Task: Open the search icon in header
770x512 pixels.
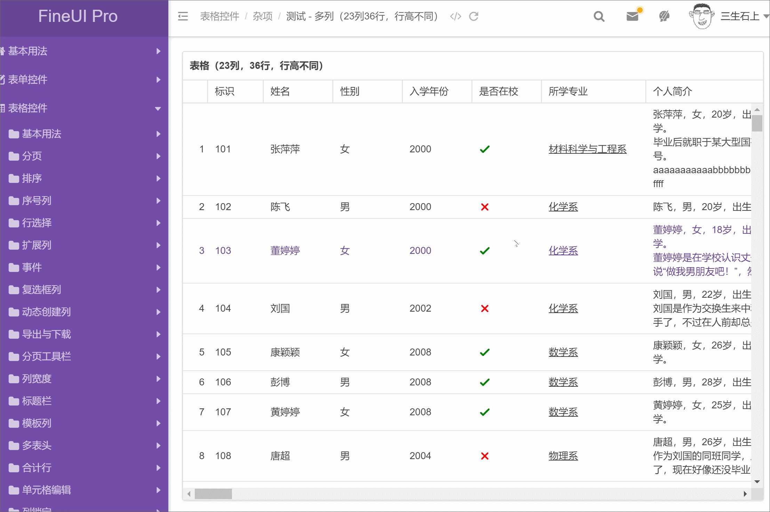Action: [x=599, y=16]
